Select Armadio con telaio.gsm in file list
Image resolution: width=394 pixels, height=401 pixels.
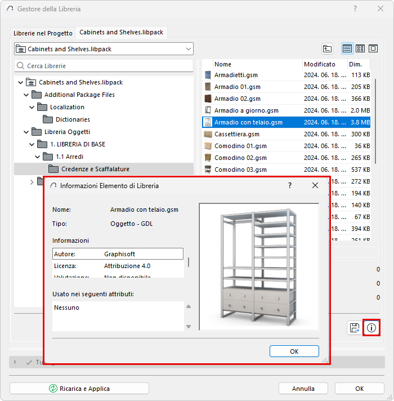coord(286,122)
